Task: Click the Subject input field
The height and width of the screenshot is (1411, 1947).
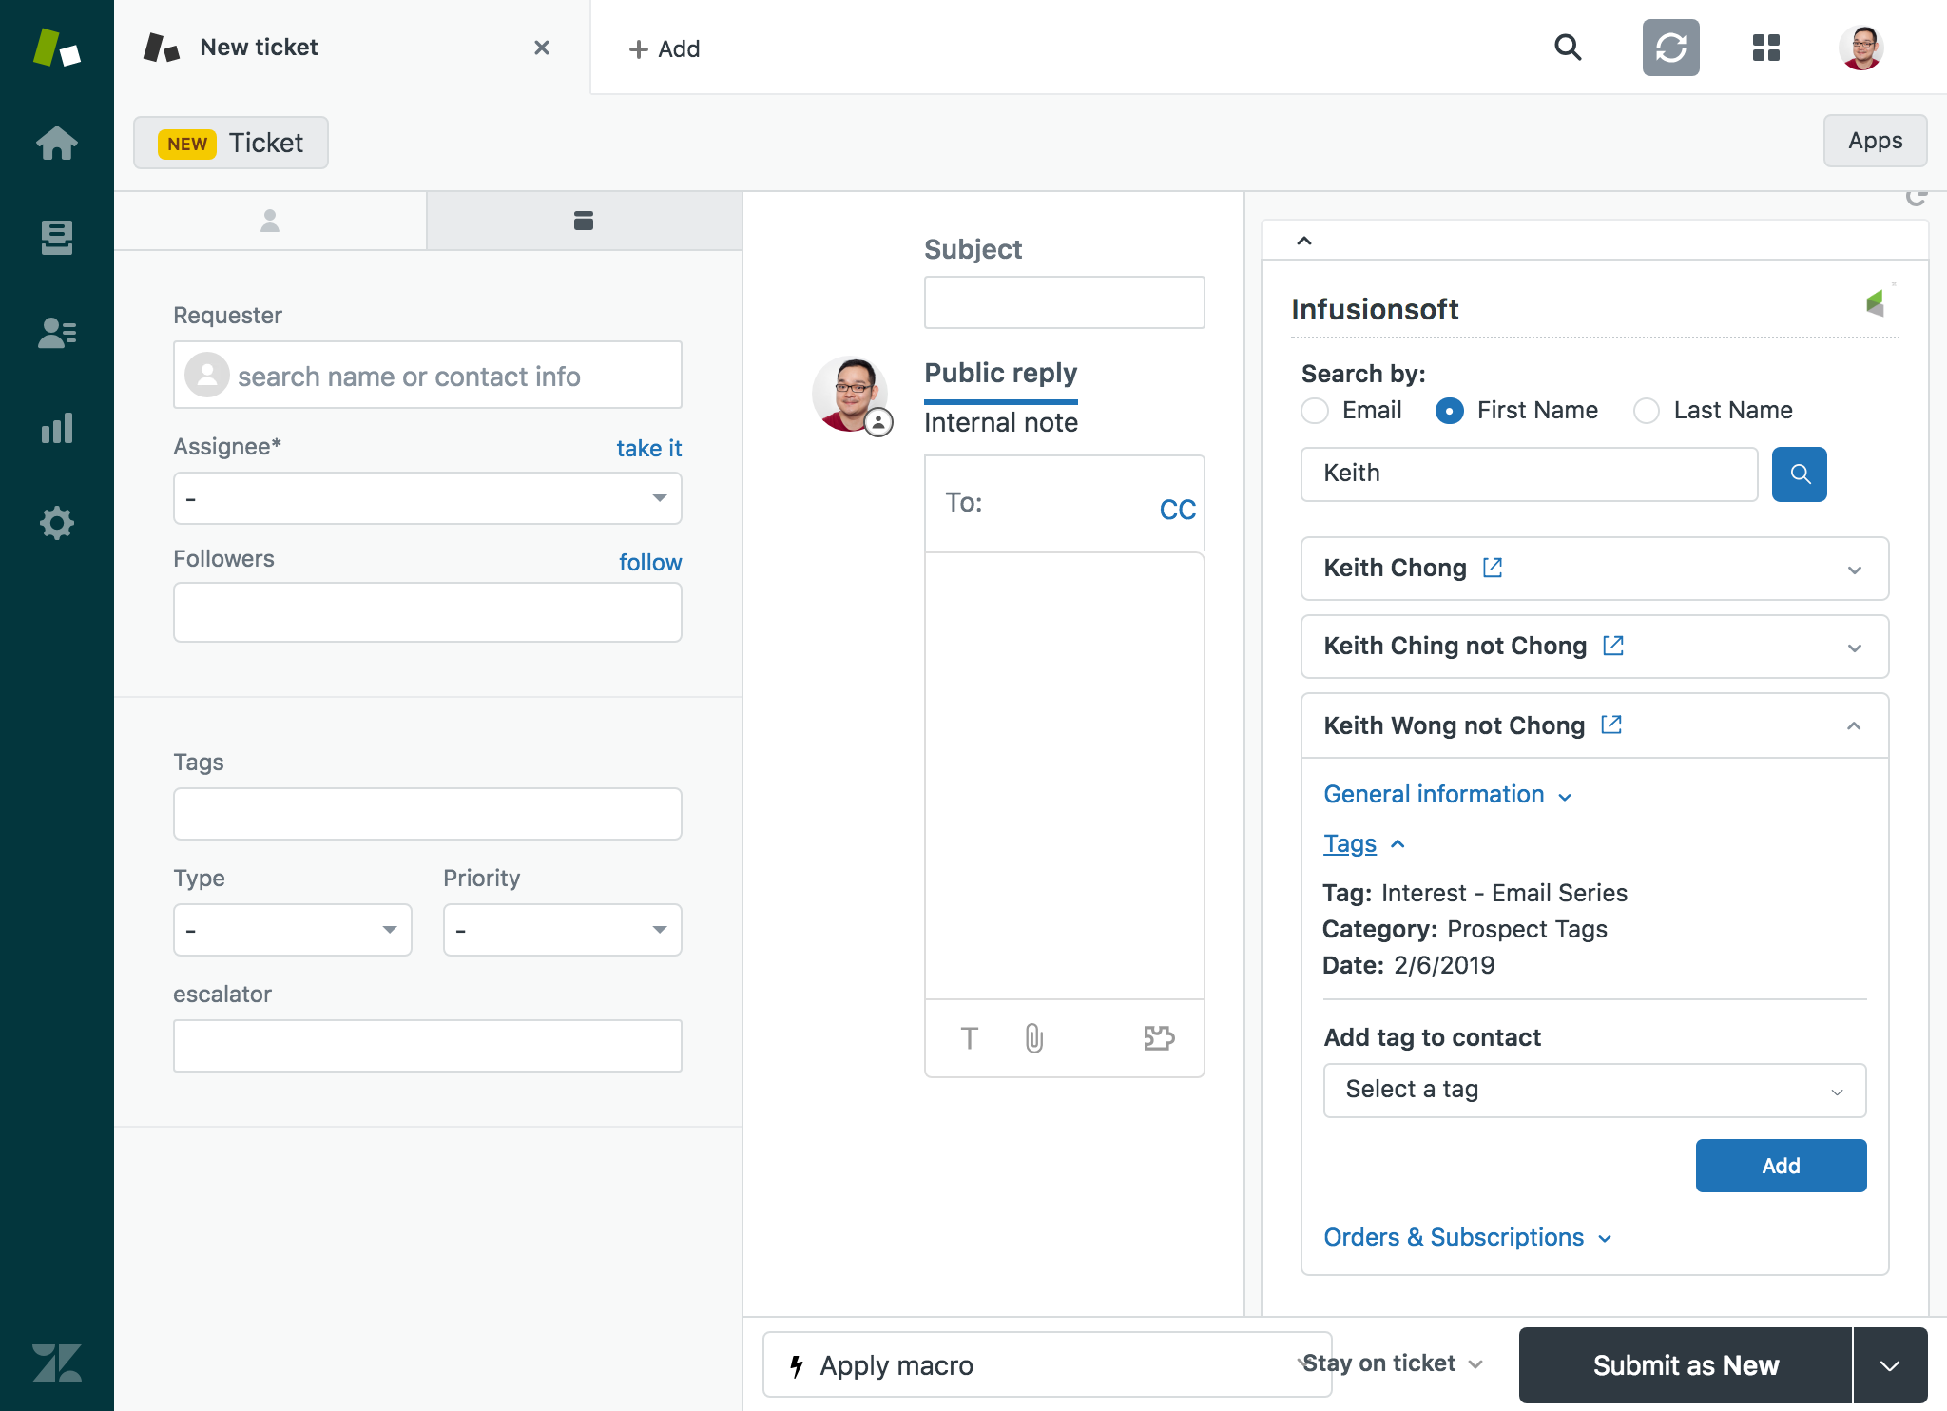Action: (1064, 302)
